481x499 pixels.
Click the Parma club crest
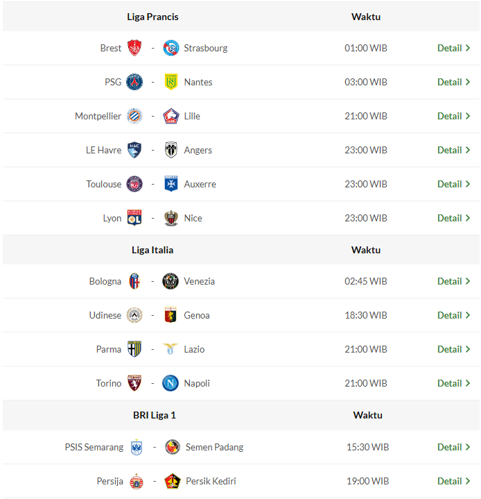[134, 349]
